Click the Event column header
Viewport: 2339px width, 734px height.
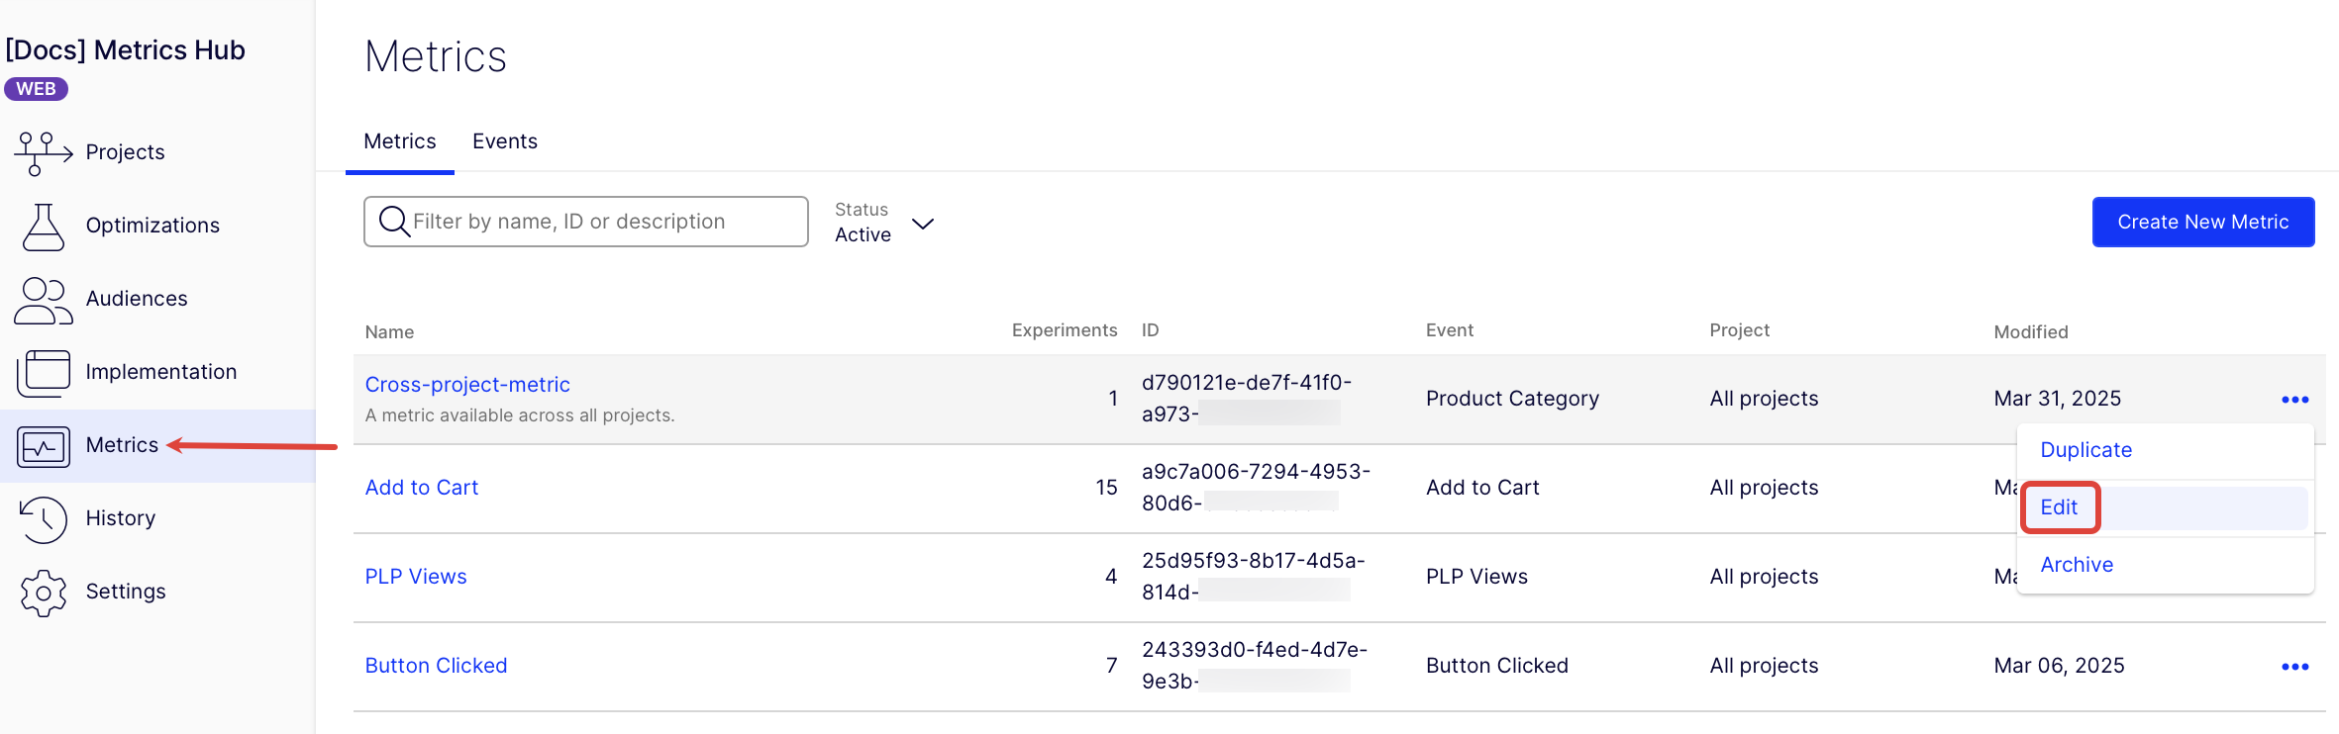1450,330
